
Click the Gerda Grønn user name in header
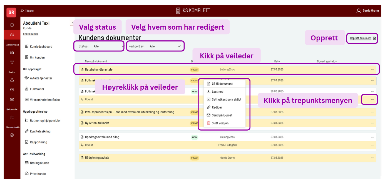(x=371, y=11)
